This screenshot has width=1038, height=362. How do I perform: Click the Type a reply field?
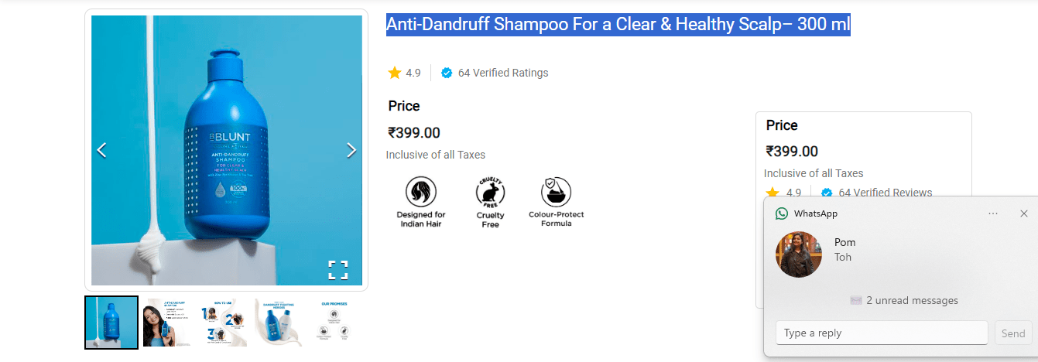(x=882, y=333)
